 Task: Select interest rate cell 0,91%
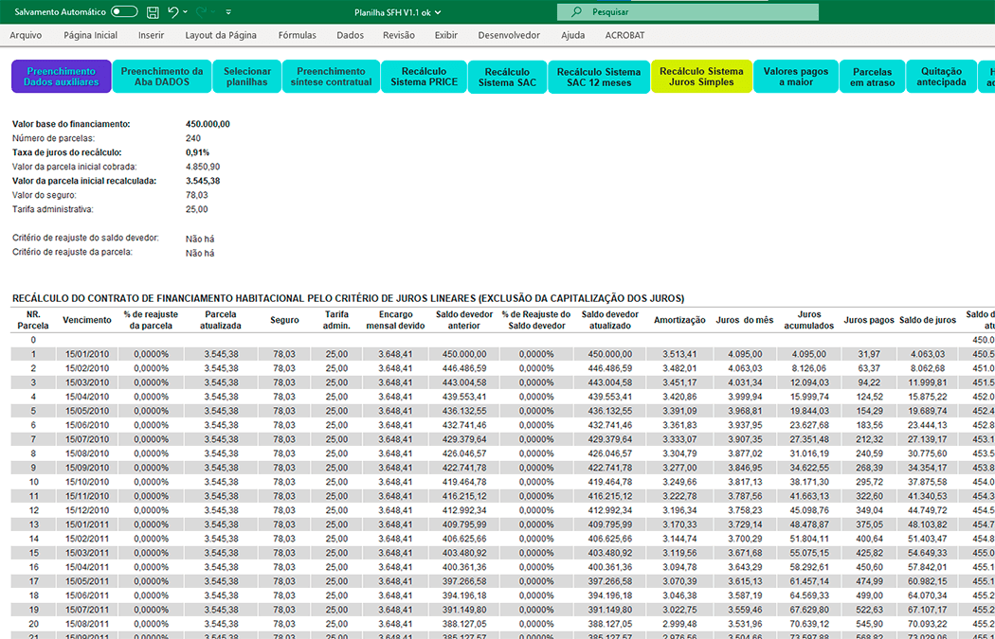[x=197, y=152]
